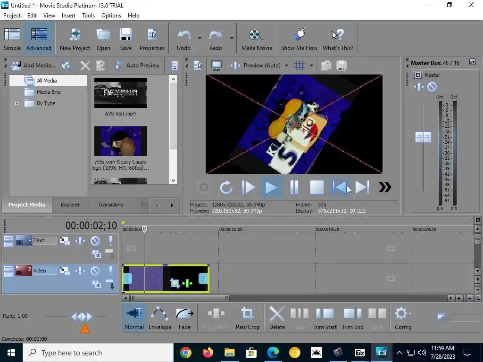483x362 pixels.
Task: Click Pan/Crop in the editing toolbar
Action: (248, 318)
